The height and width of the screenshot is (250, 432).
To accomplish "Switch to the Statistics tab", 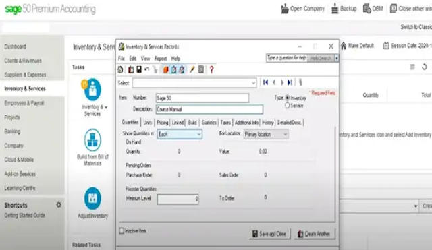I will coord(209,123).
